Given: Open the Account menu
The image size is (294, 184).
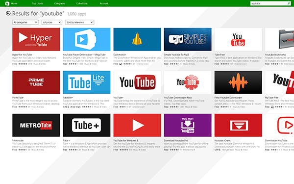Looking at the screenshot, I should [104, 3].
